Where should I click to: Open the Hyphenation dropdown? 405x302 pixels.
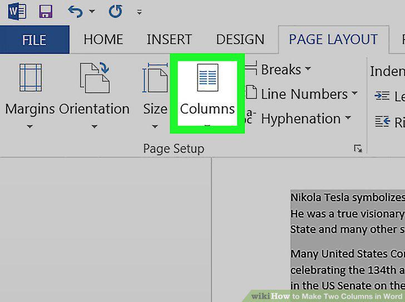[348, 118]
